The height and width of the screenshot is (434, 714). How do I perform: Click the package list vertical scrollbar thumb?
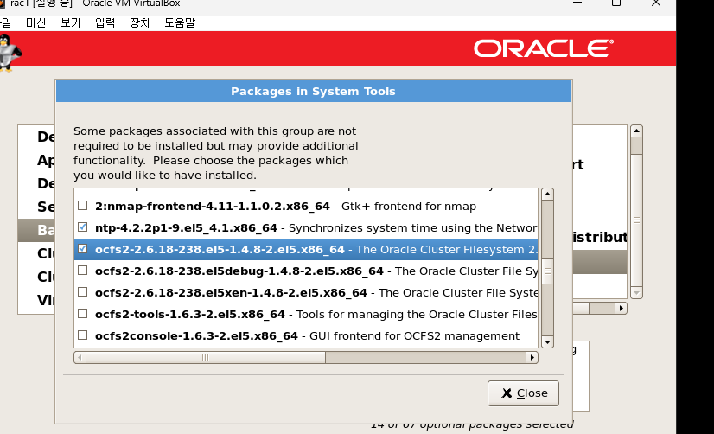pos(547,271)
